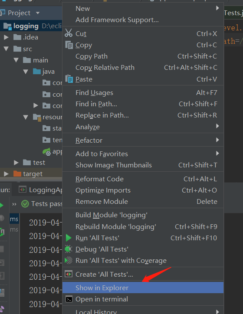Click the logging module folder icon
This screenshot has height=314, width=243.
(x=7, y=26)
